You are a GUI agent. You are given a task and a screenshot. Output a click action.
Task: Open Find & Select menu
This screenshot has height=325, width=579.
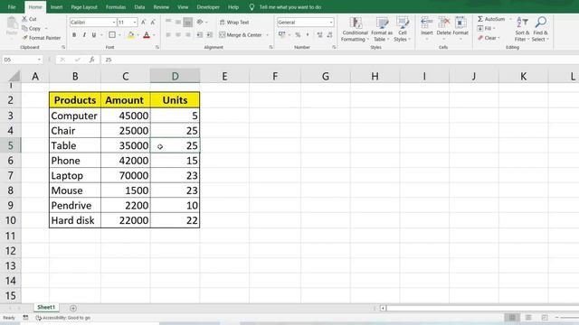541,29
